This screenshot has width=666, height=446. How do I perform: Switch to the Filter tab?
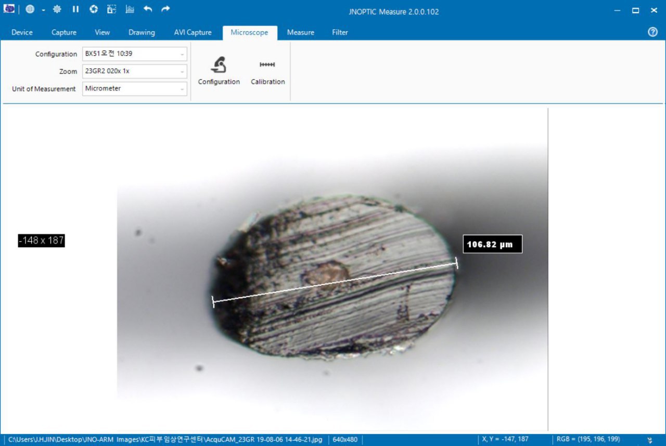[340, 32]
